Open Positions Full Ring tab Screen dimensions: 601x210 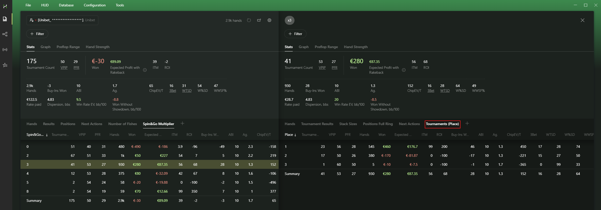coord(378,124)
